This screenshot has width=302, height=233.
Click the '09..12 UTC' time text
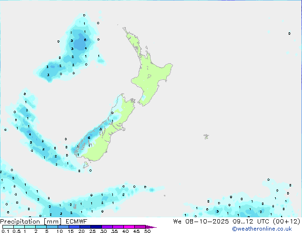click(x=251, y=222)
